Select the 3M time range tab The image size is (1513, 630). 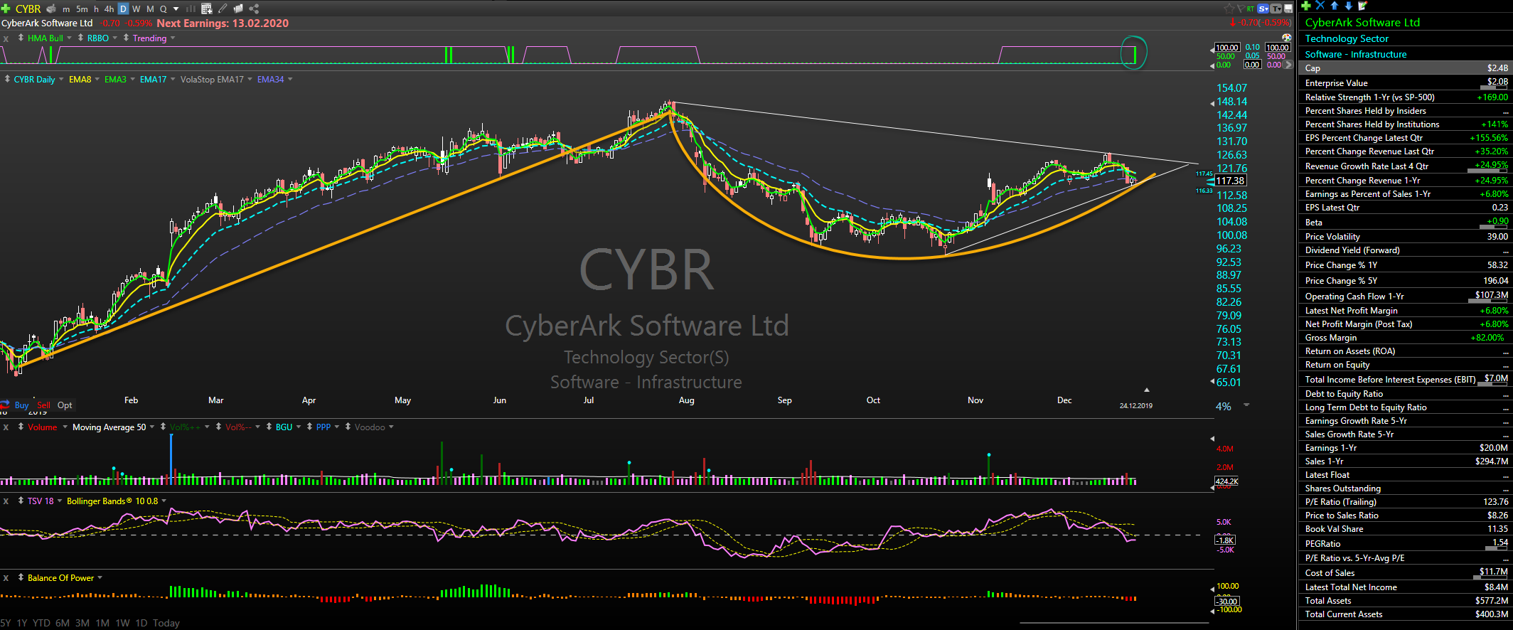click(82, 623)
